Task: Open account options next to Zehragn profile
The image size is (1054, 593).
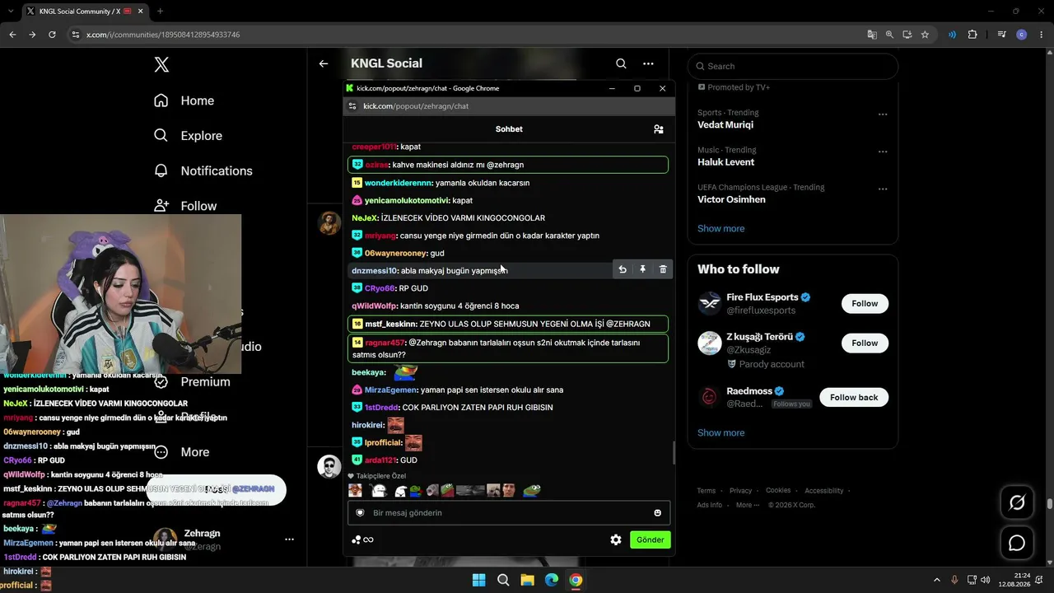Action: [x=289, y=539]
